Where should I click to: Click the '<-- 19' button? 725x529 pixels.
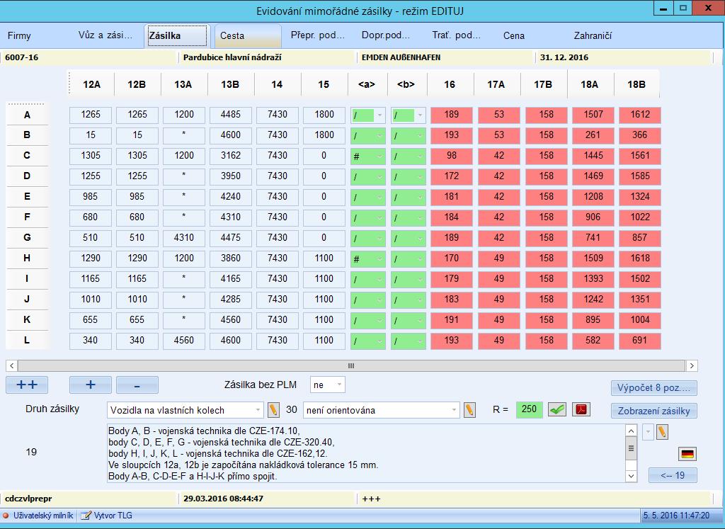pyautogui.click(x=673, y=475)
